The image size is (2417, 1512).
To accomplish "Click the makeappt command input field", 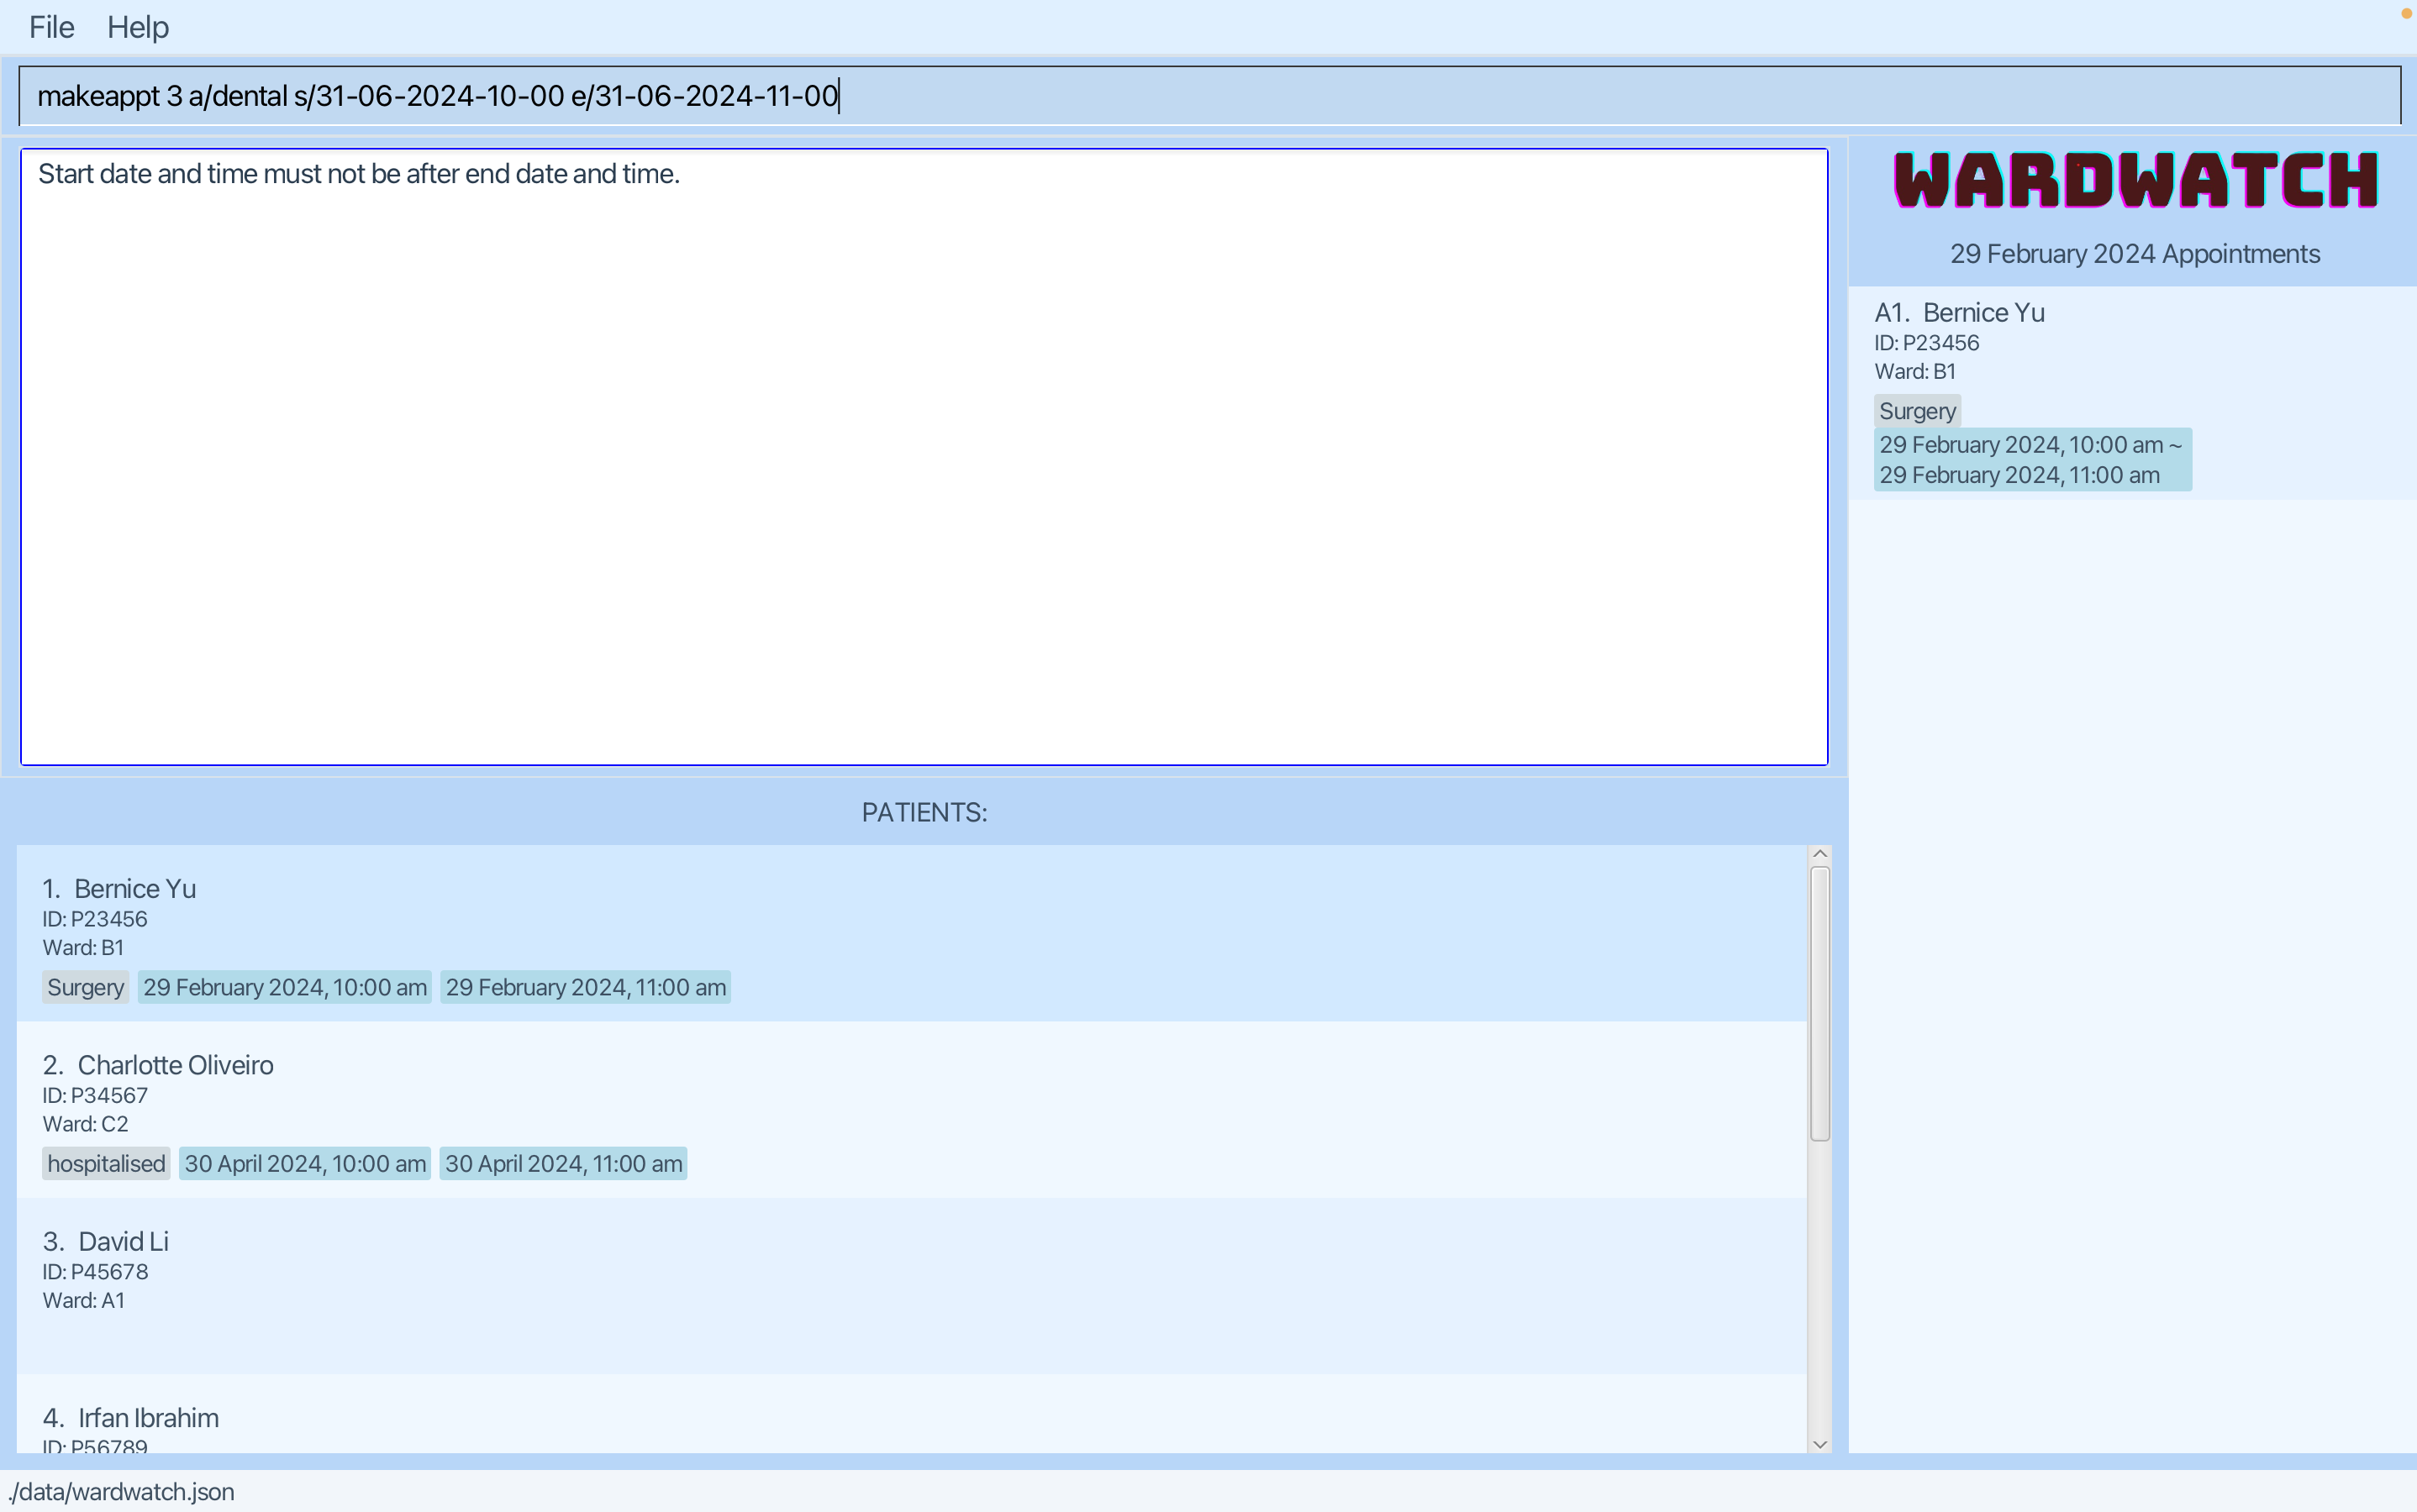I will [x=1200, y=96].
